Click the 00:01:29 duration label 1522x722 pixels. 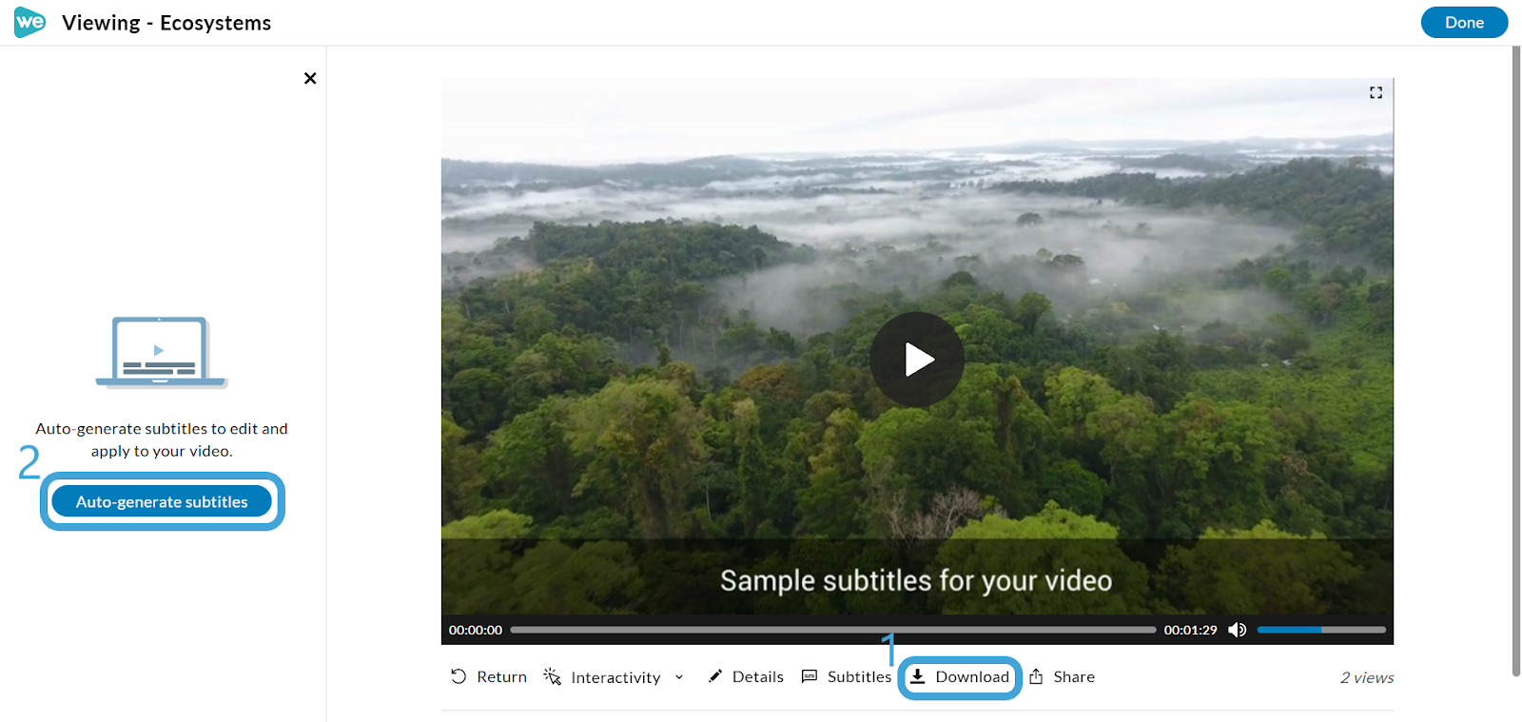click(1190, 630)
